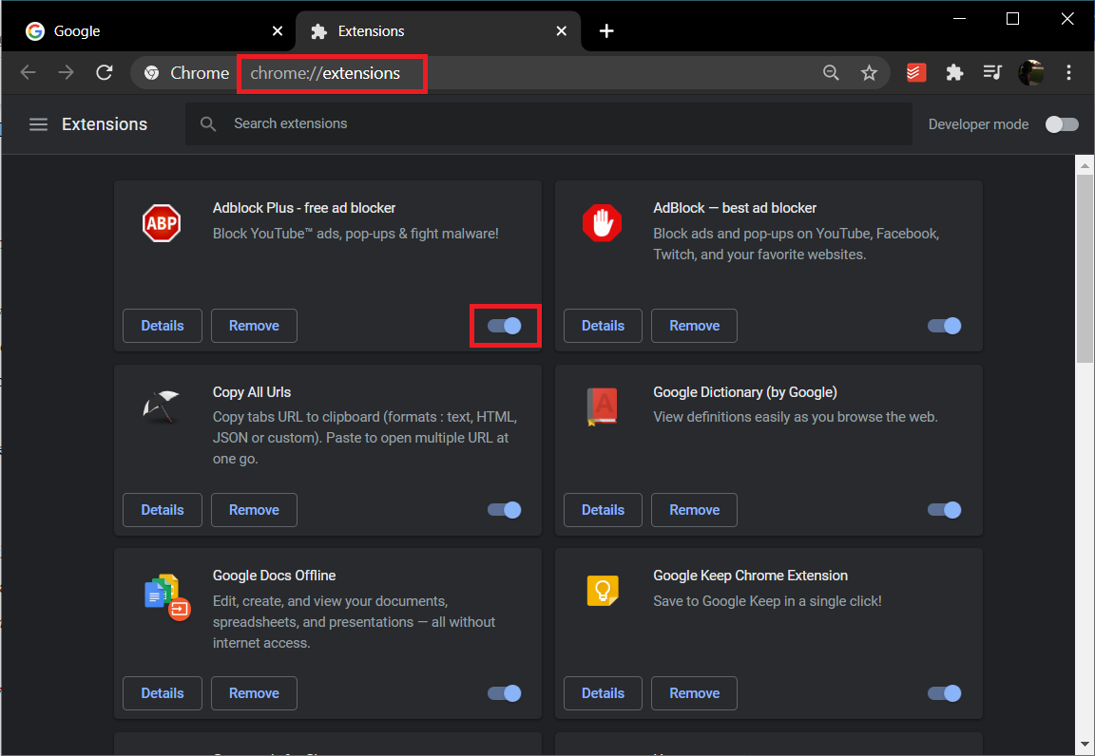Disable the Adblock Plus extension toggle
1095x756 pixels.
(x=505, y=326)
